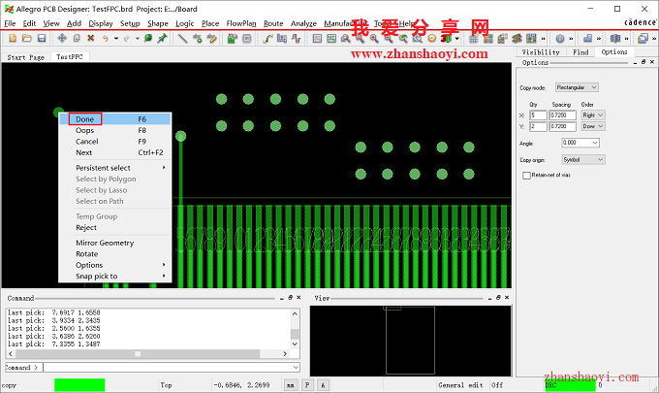Toggle Retain net of vias checkbox

coord(526,176)
